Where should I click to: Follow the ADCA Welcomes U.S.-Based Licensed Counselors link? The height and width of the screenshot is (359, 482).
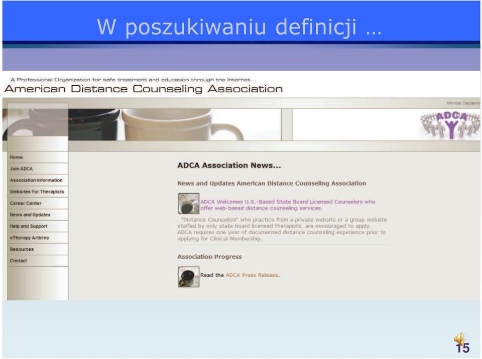point(288,205)
